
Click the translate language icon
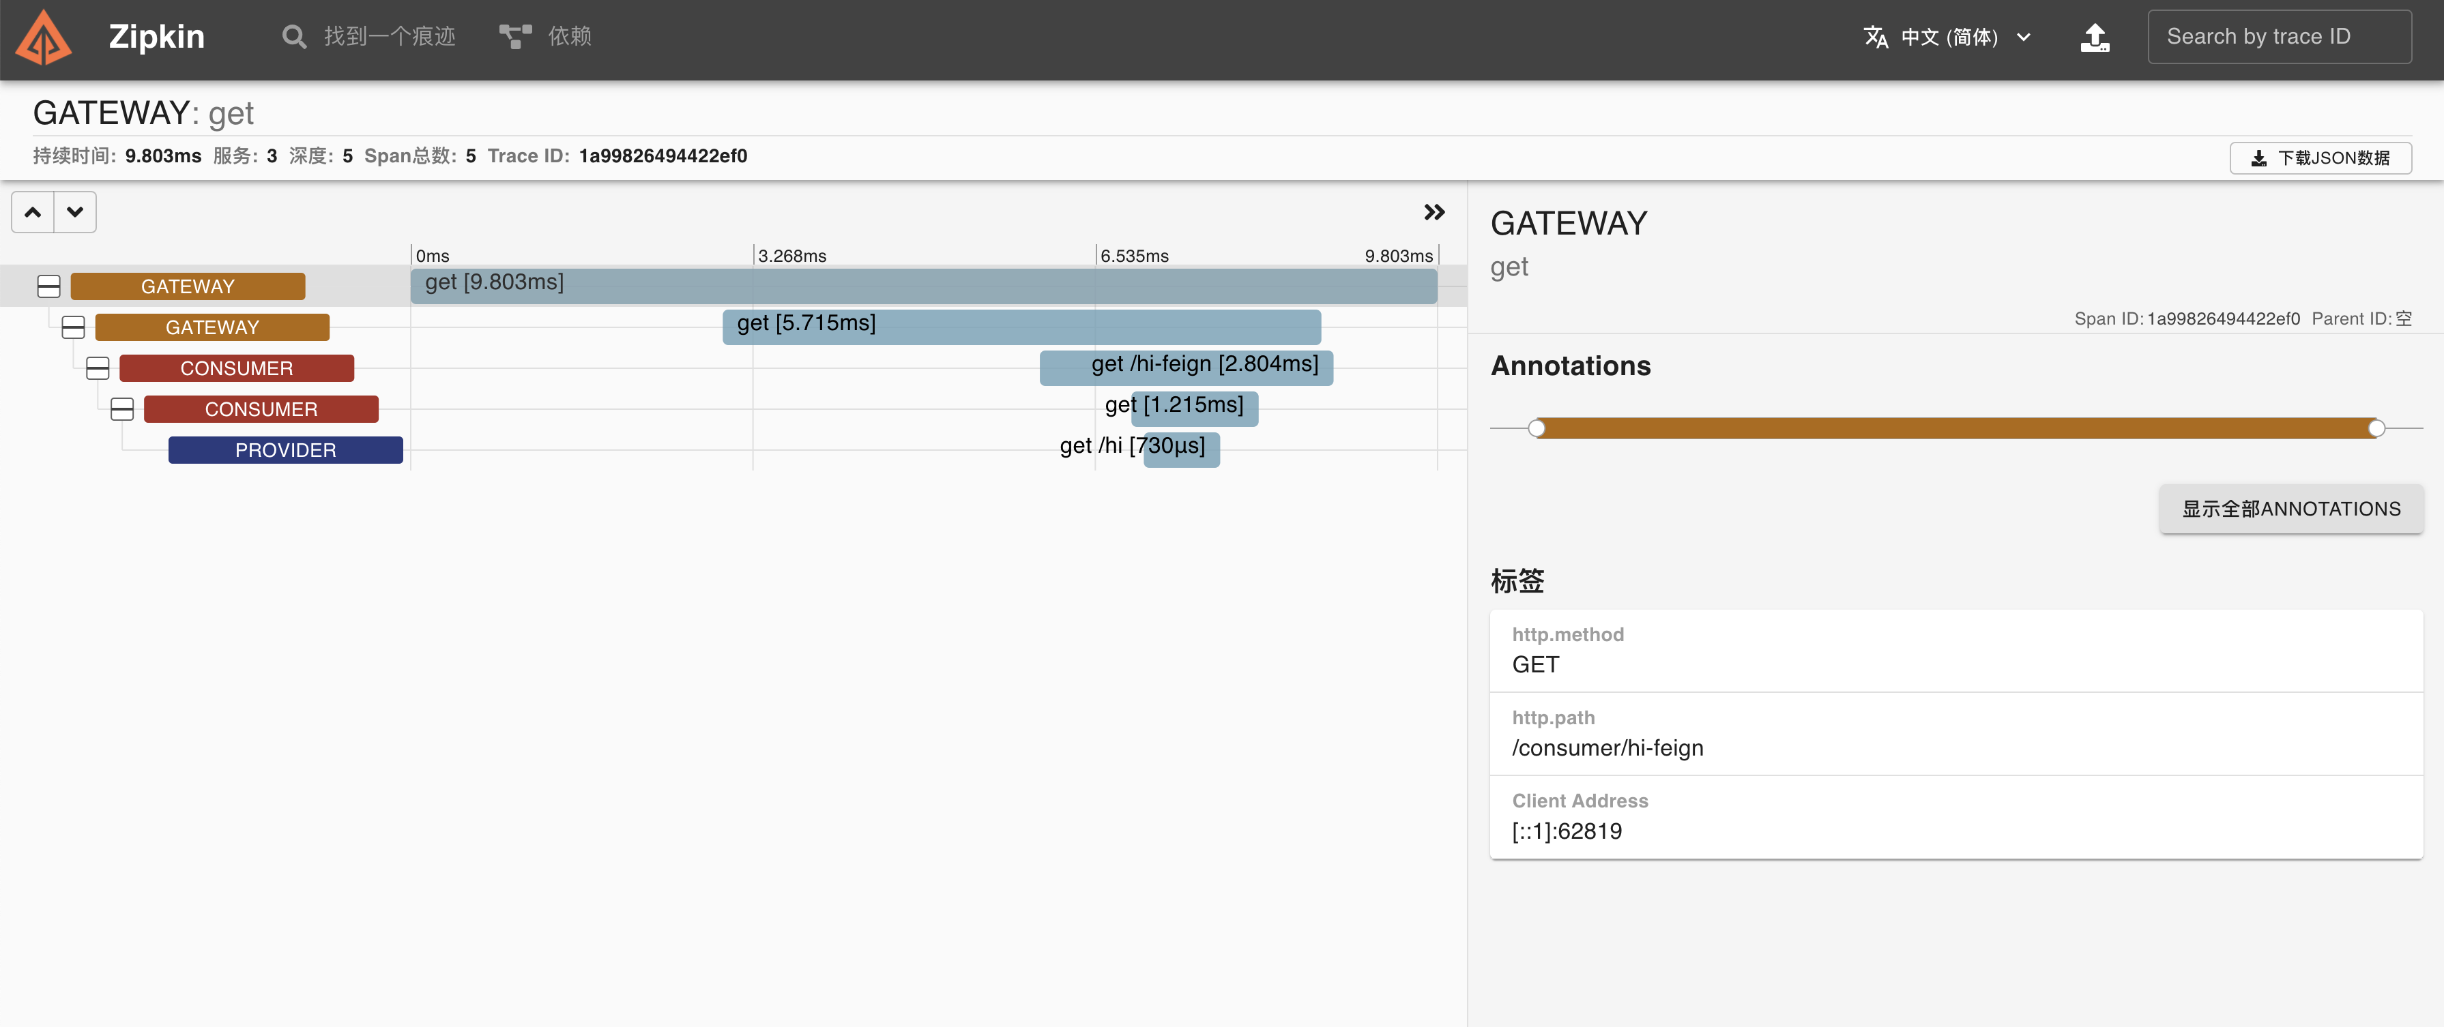pos(1875,37)
